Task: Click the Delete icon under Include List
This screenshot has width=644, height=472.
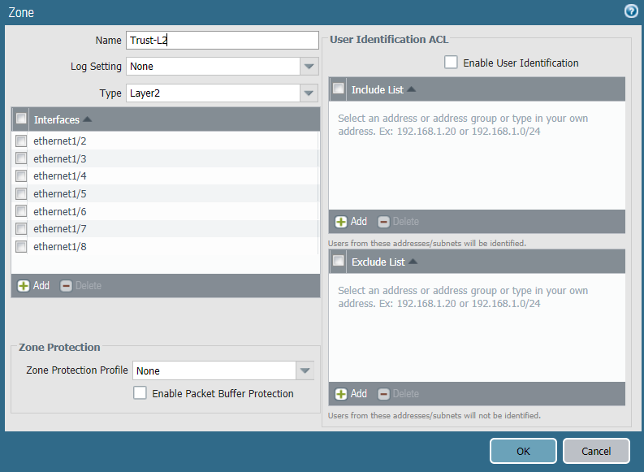Action: pyautogui.click(x=383, y=222)
